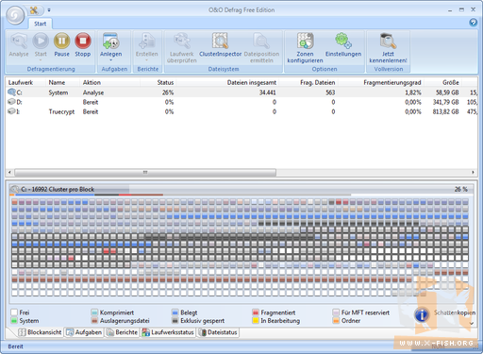Click Laufwerk überprüfen icon
Screen dimensions: 483x354
[182, 41]
